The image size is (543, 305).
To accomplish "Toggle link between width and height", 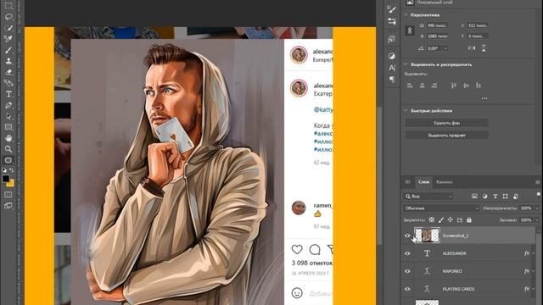I will click(410, 30).
